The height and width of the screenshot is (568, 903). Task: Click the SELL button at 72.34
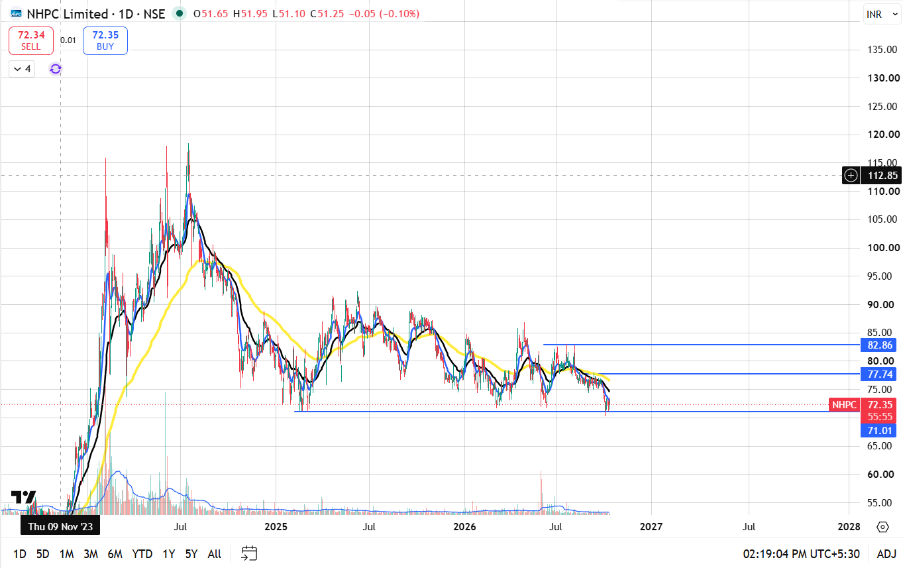(30, 40)
